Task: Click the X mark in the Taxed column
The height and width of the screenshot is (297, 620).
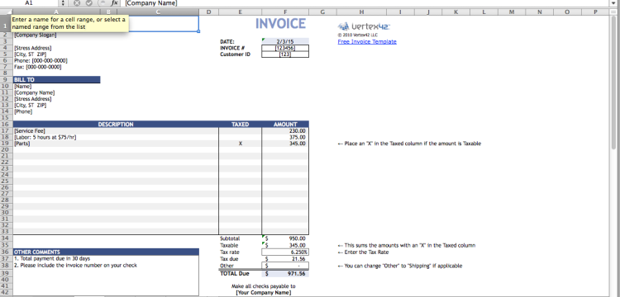Action: (240, 144)
